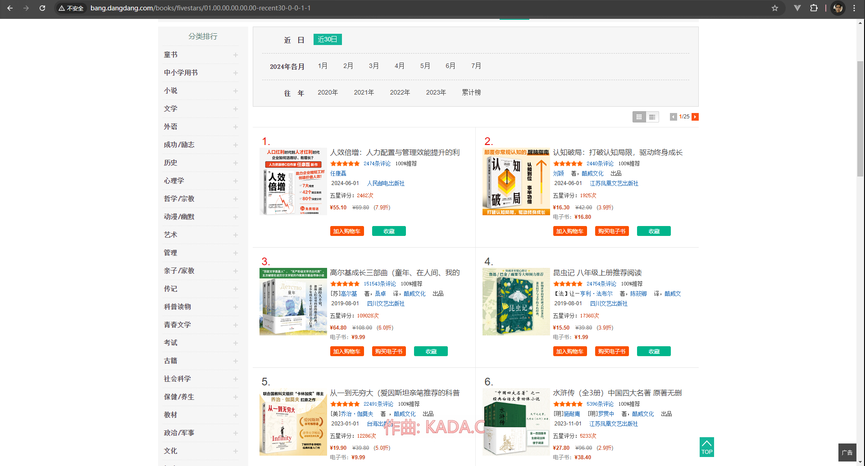Open the browser profile avatar
The width and height of the screenshot is (865, 466).
pyautogui.click(x=838, y=8)
